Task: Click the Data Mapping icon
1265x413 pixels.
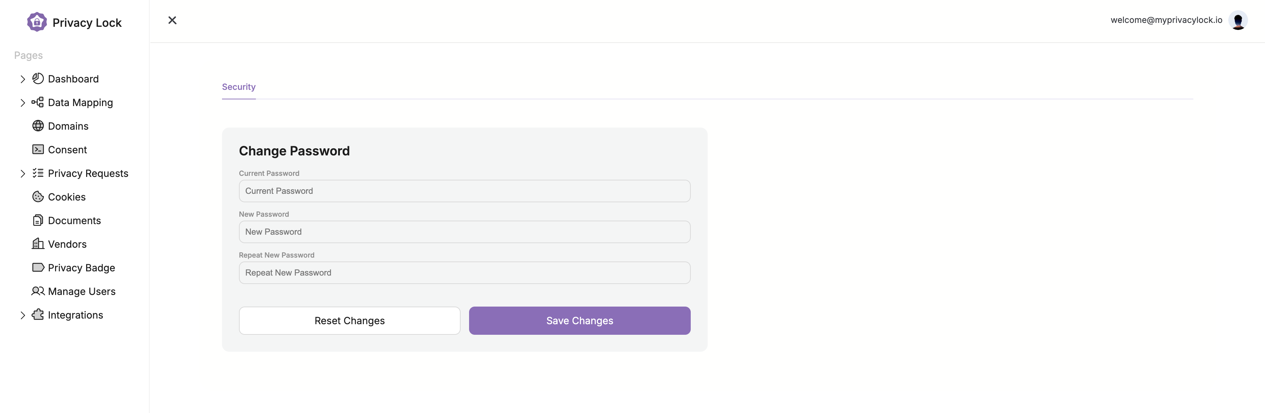Action: (x=37, y=103)
